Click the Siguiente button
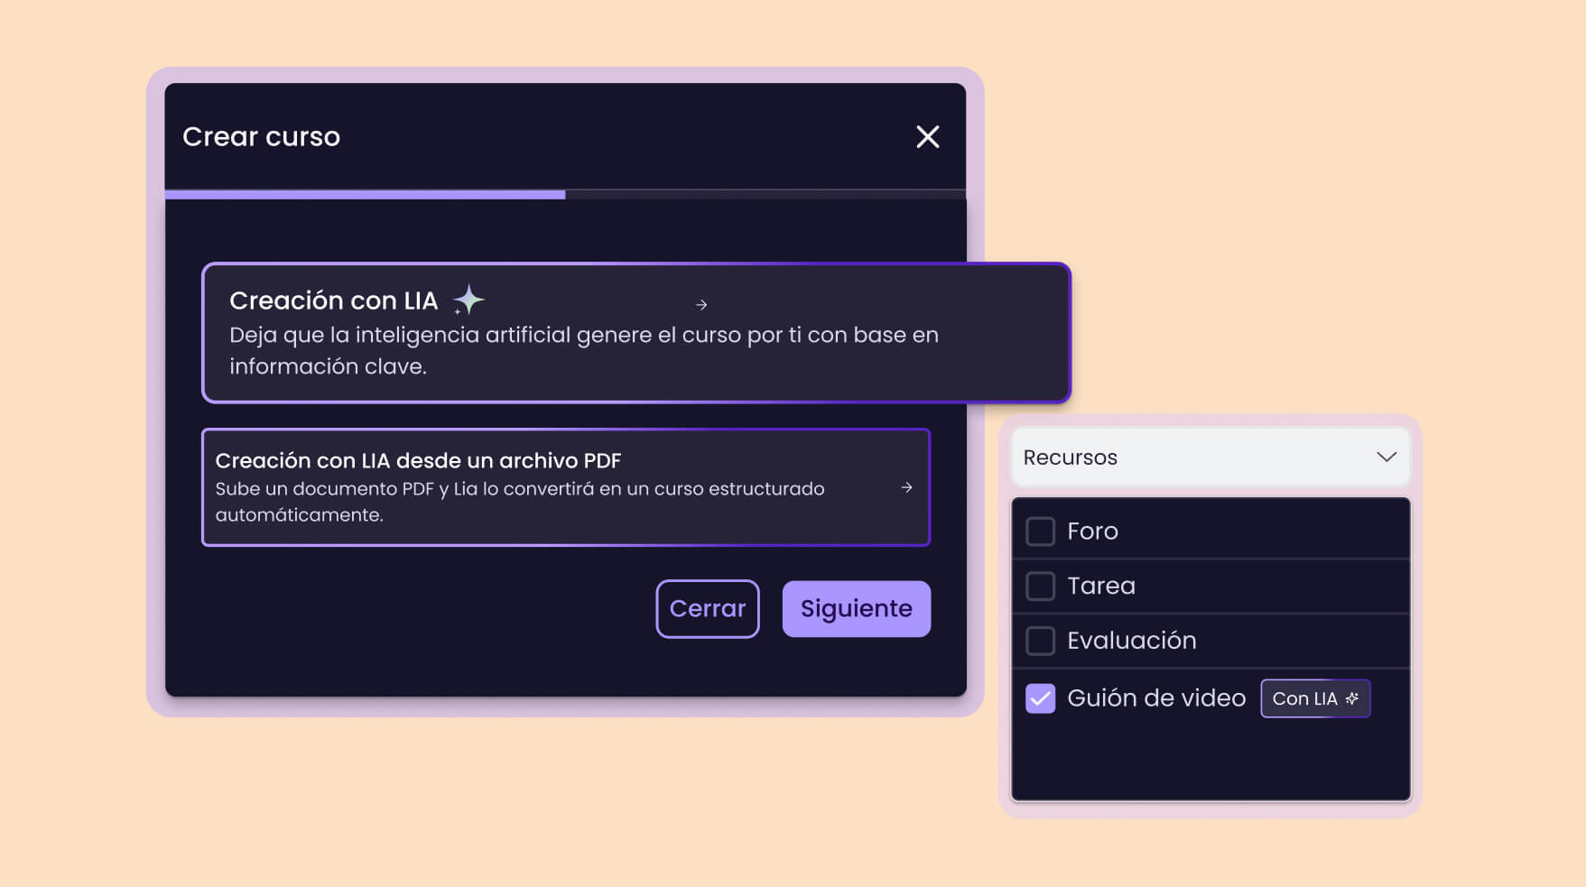Viewport: 1586px width, 887px height. (x=856, y=608)
